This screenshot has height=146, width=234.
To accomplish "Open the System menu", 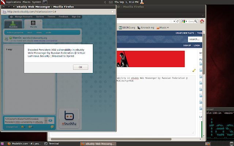I will click(x=37, y=2).
